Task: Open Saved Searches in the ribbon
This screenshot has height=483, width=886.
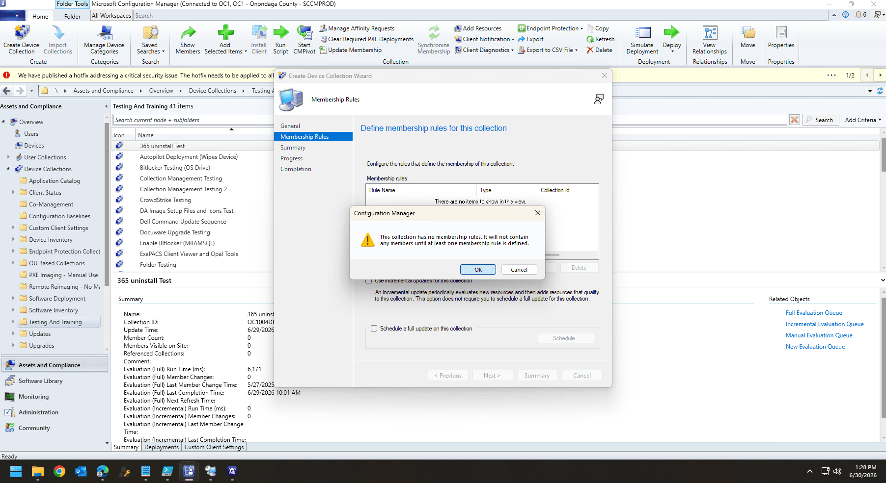Action: point(150,40)
